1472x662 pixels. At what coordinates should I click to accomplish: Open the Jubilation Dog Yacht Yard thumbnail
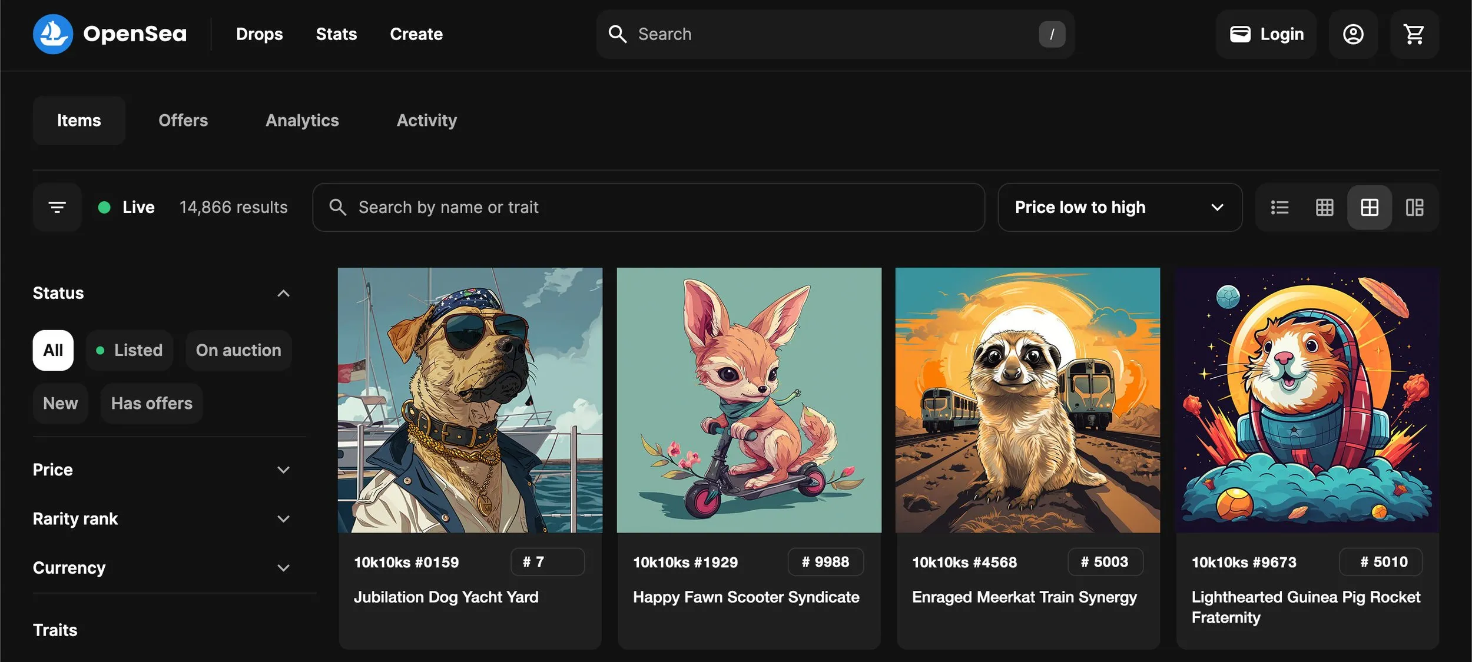[x=470, y=400]
